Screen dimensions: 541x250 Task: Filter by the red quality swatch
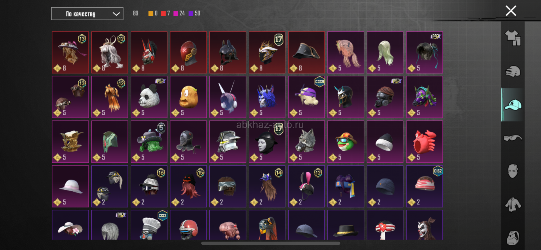(163, 14)
